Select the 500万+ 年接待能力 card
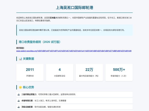Screen dimensions: 149x111 [119, 72]
